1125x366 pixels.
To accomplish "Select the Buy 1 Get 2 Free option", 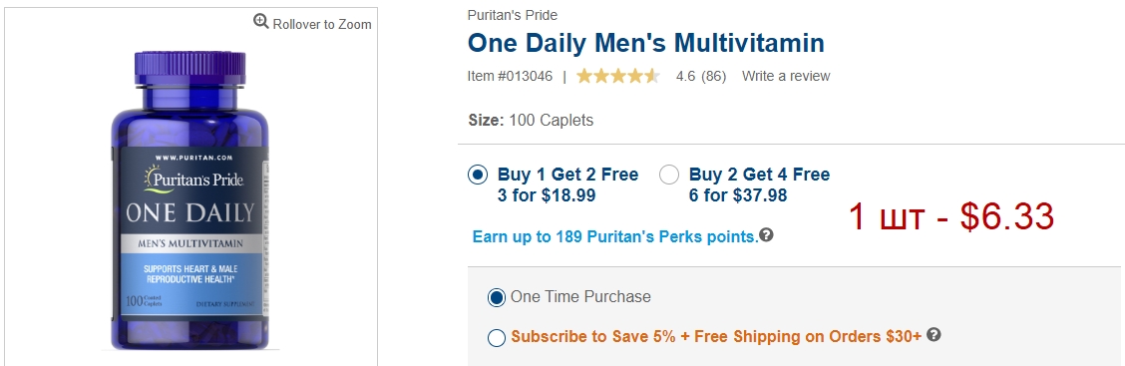I will tap(478, 175).
